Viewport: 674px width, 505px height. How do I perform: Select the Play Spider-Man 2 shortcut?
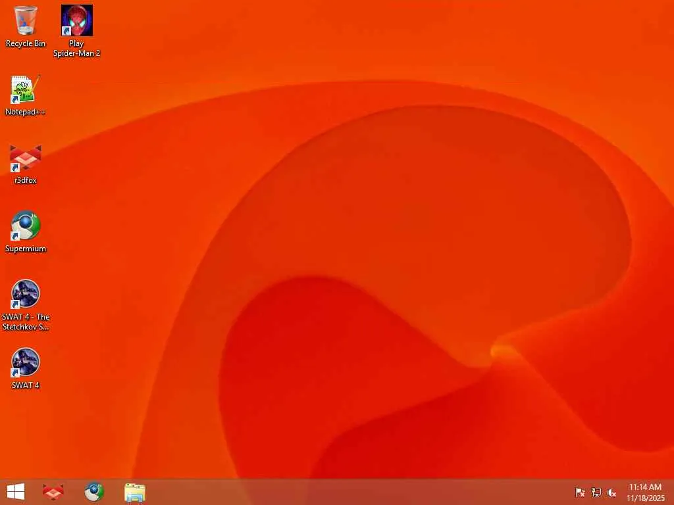tap(76, 31)
